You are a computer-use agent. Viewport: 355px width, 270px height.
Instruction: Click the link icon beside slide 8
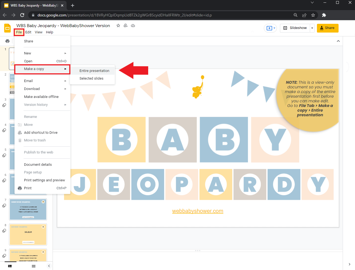(4, 231)
